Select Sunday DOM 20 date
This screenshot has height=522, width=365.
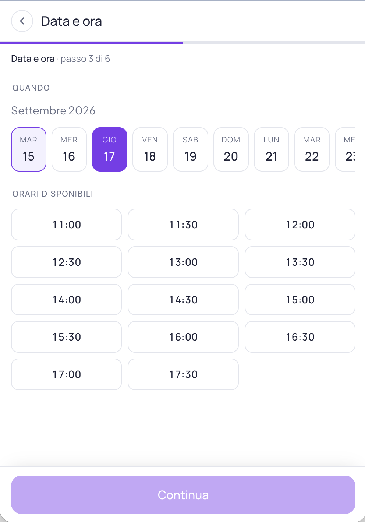point(231,149)
